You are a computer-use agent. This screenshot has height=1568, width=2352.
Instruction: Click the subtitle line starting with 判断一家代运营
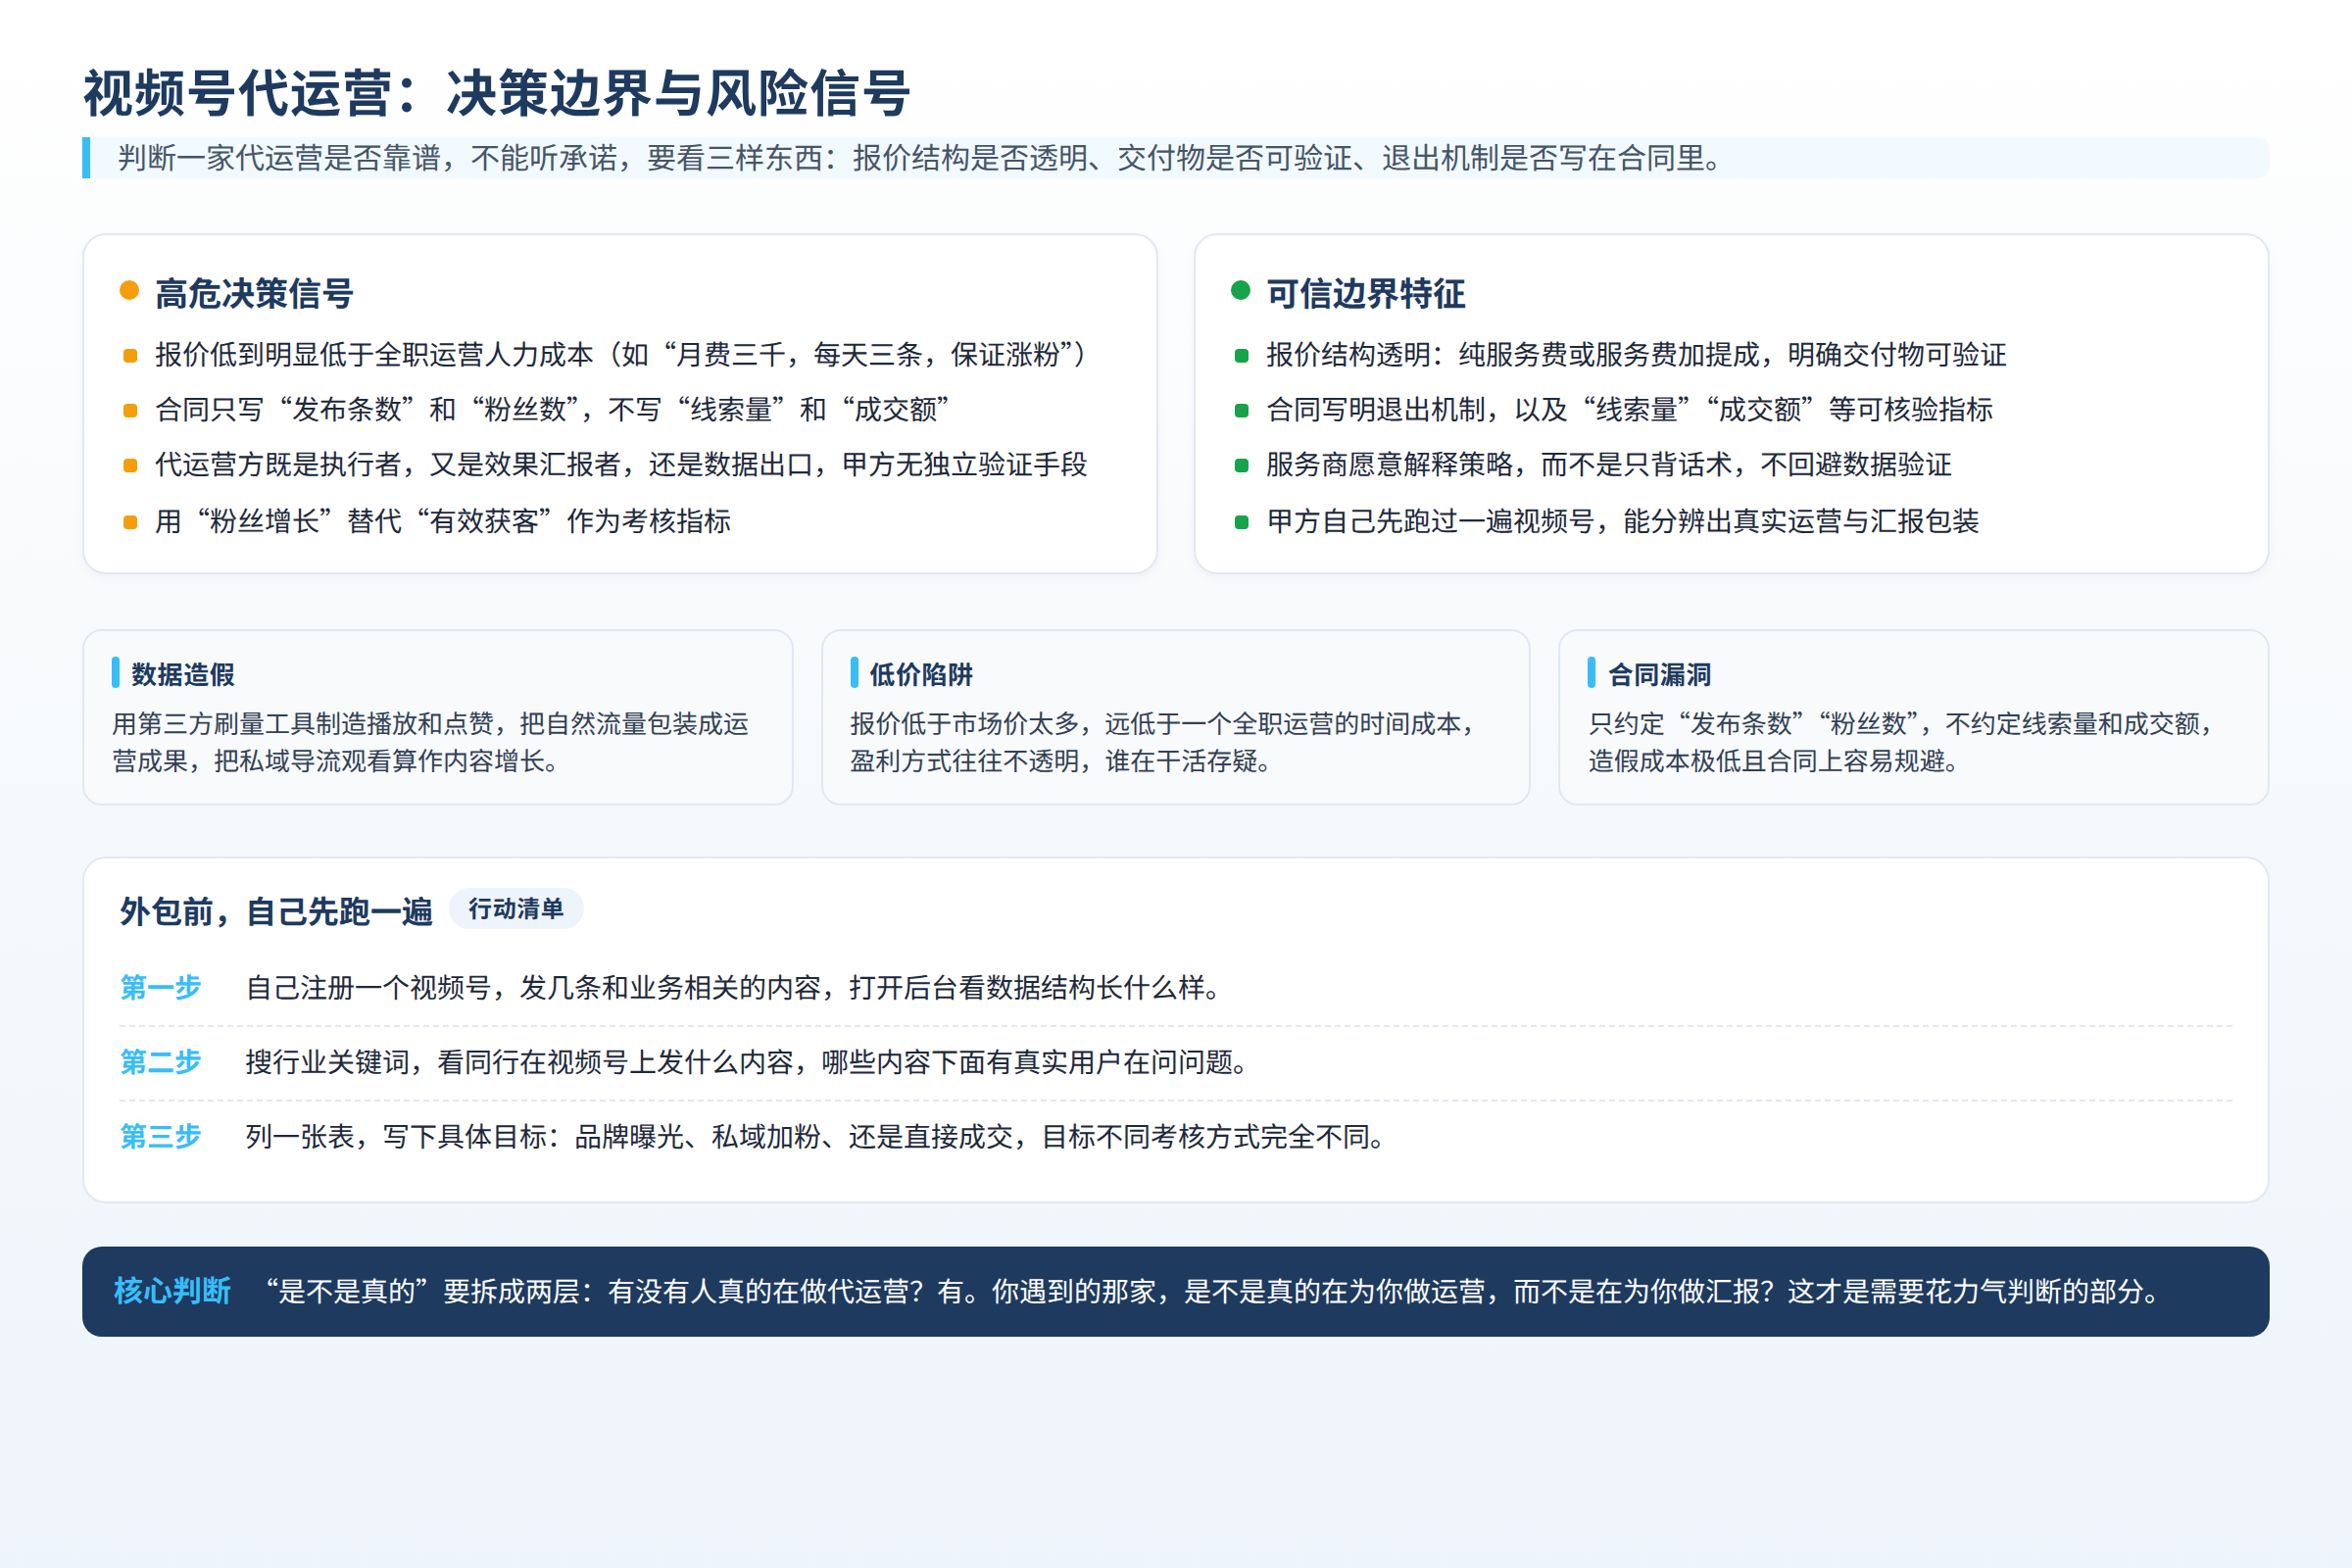[x=920, y=158]
